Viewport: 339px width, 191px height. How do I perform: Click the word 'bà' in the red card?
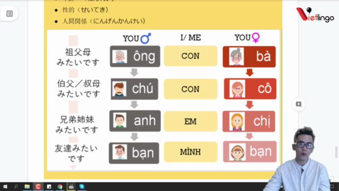click(x=263, y=57)
